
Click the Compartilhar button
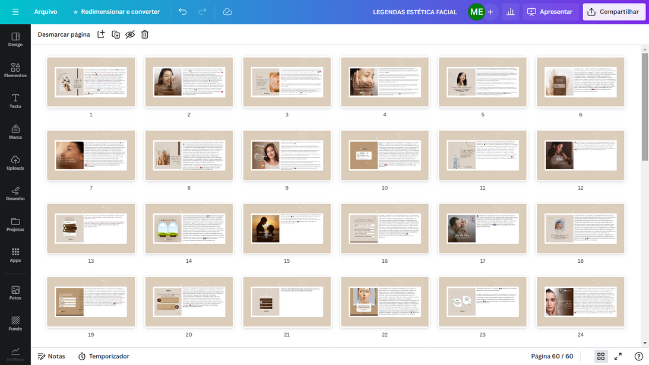click(x=613, y=12)
